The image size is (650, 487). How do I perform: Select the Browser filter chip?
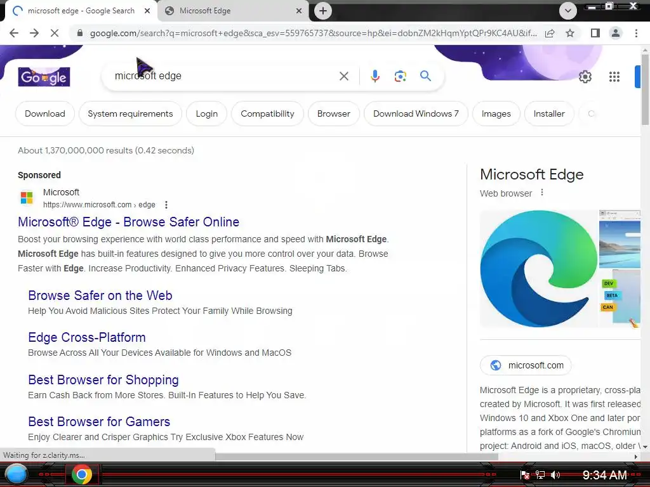pos(334,114)
